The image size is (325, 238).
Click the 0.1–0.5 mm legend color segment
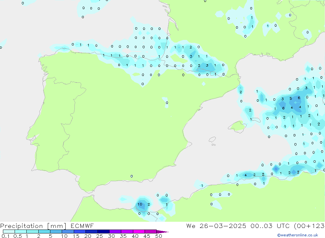click(x=9, y=232)
